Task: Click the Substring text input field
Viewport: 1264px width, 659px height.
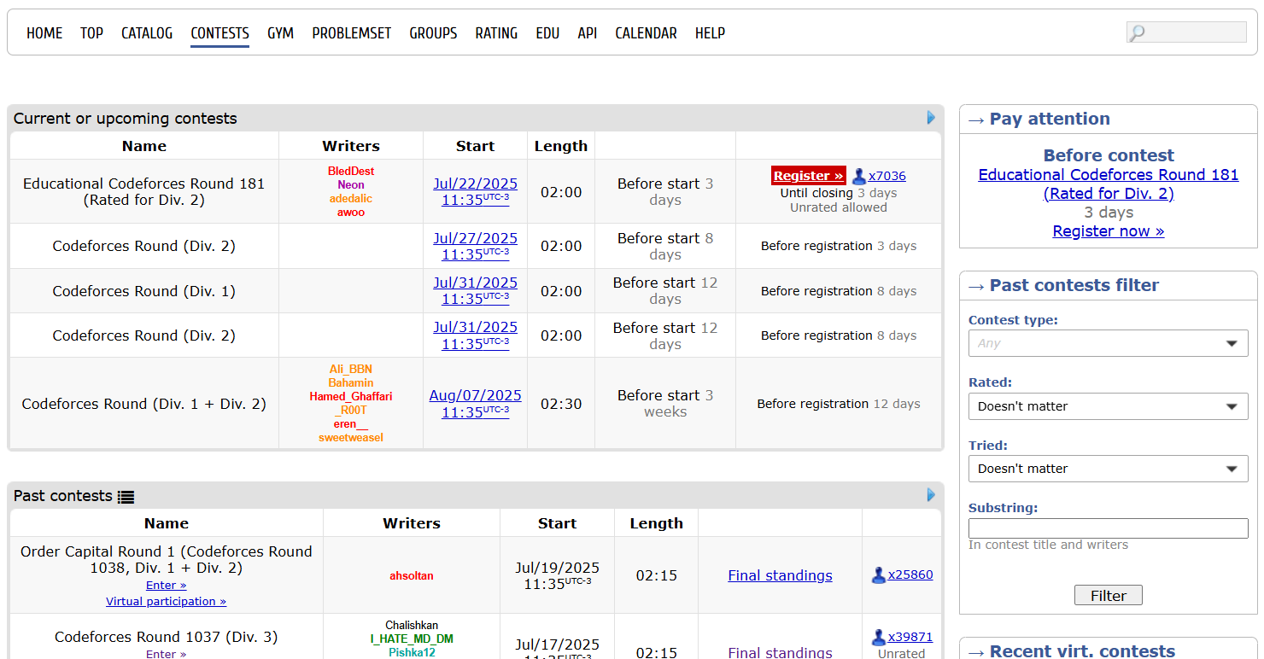Action: [x=1108, y=528]
